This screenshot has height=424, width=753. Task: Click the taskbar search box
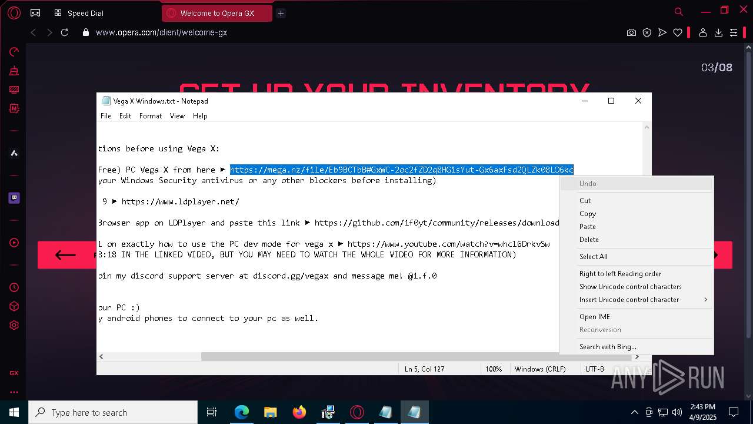click(x=113, y=412)
